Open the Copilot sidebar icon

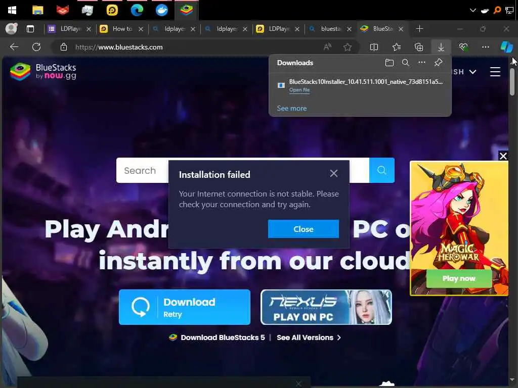506,47
